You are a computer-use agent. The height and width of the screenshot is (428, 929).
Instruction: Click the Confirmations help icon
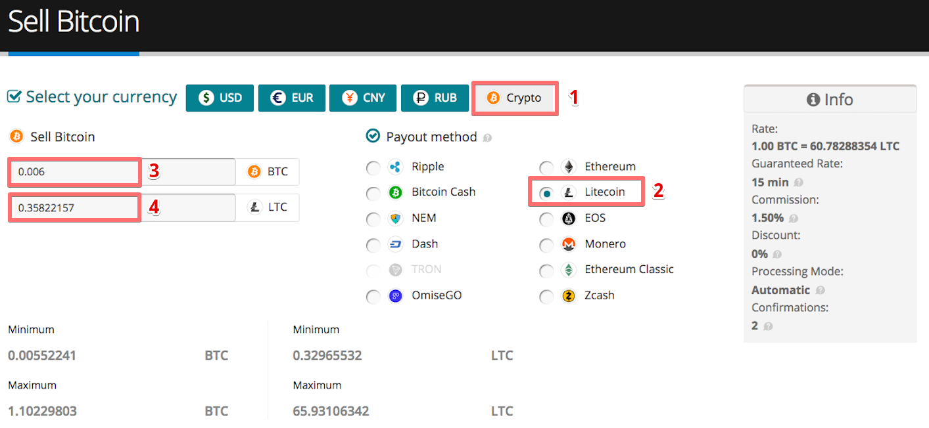coord(768,326)
